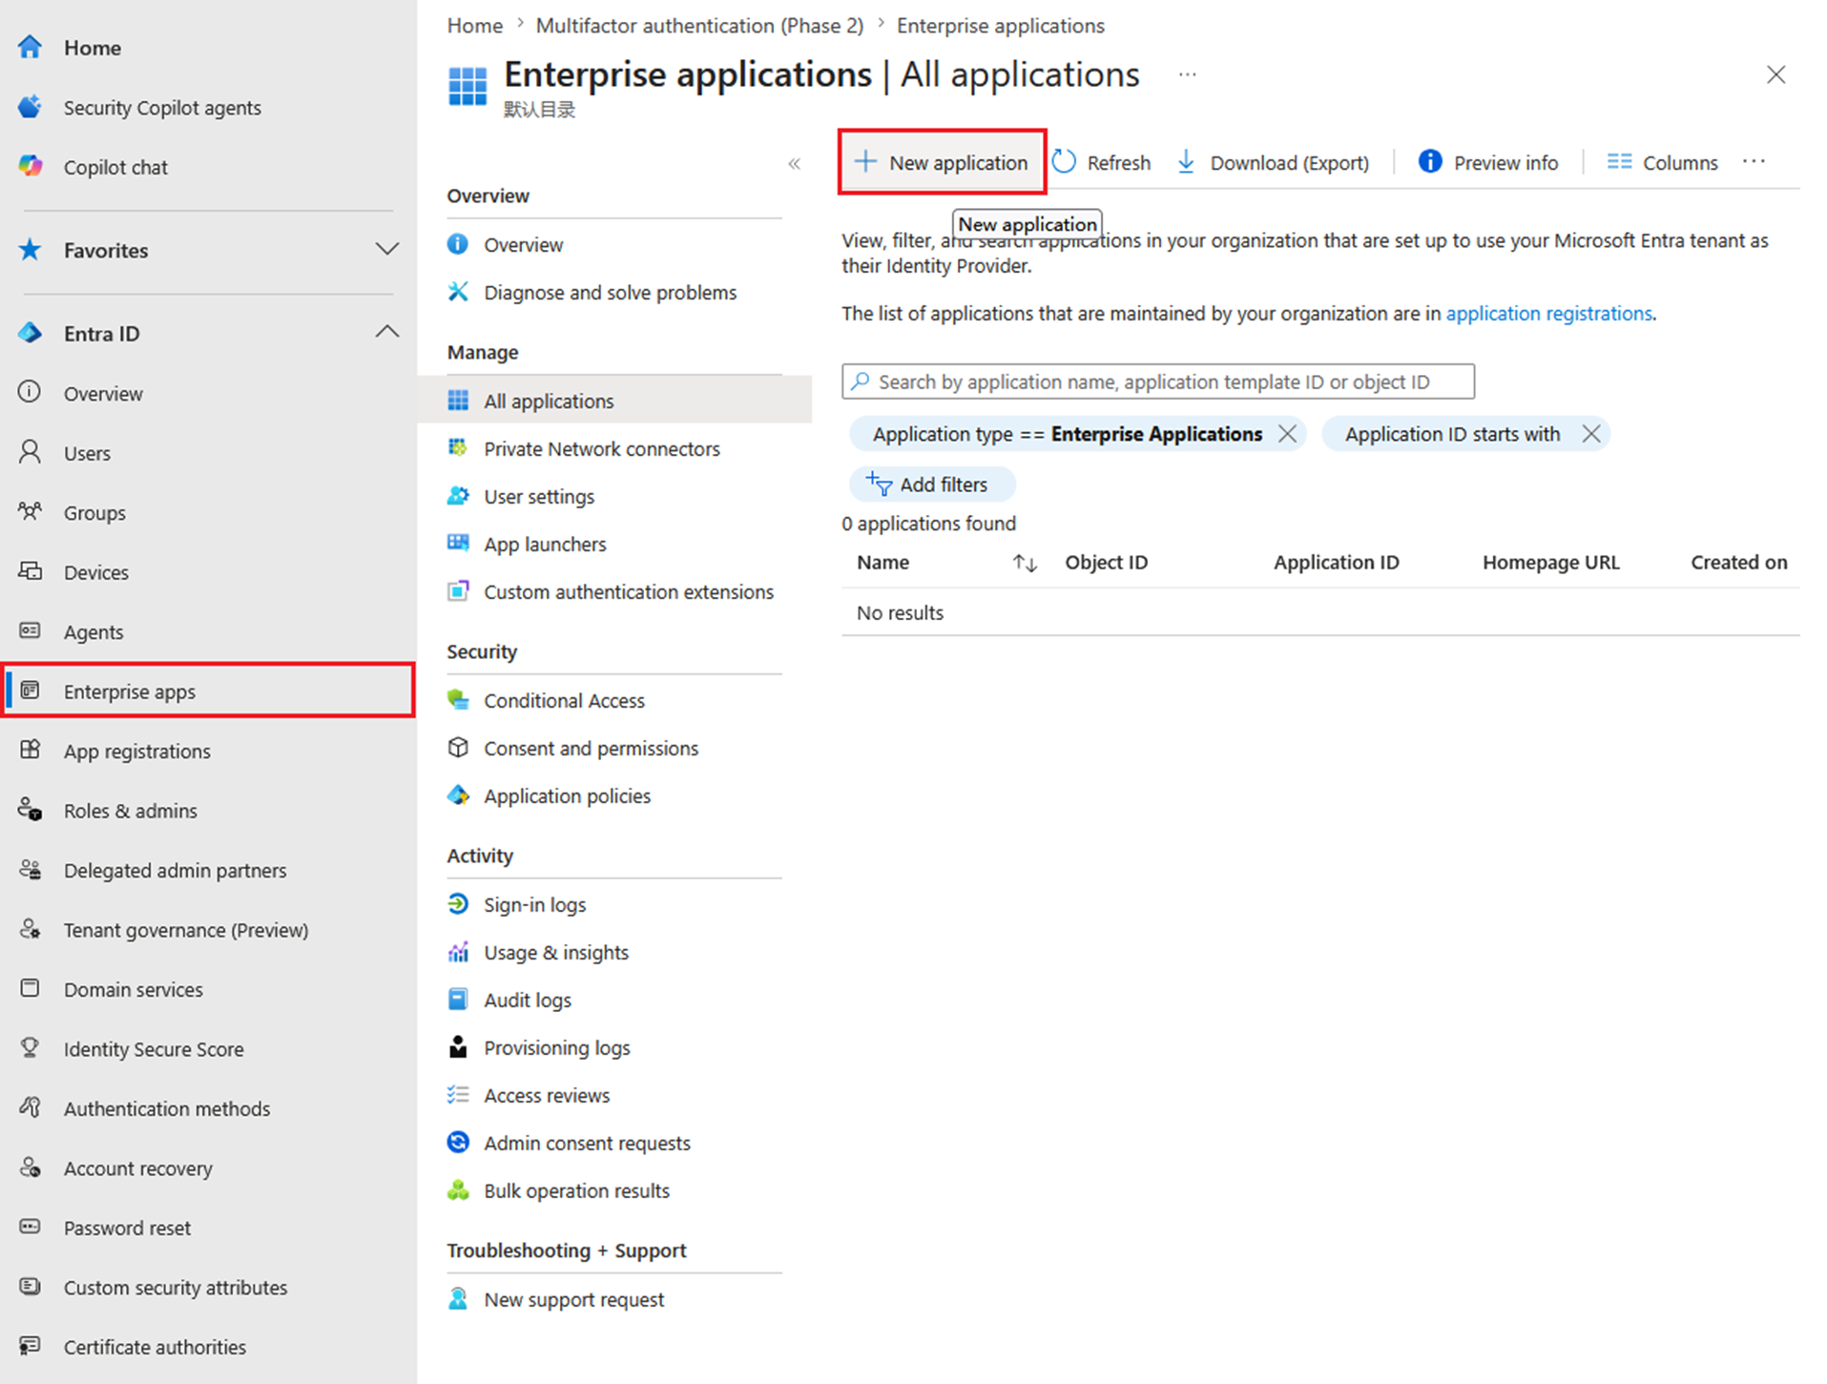Open the Columns chooser
Viewport: 1827px width, 1384px height.
1662,162
